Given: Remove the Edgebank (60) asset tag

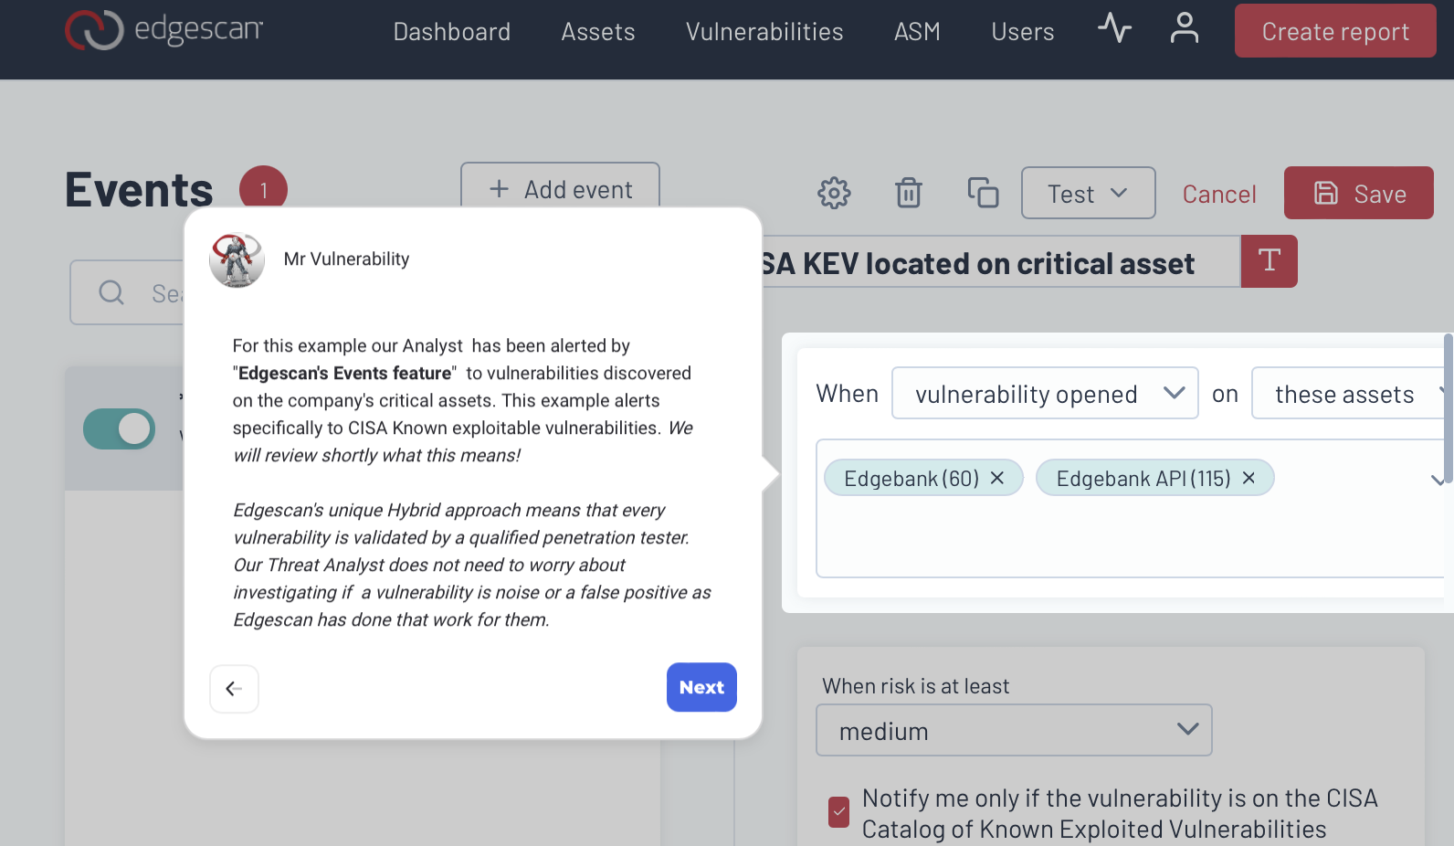Looking at the screenshot, I should (x=997, y=478).
